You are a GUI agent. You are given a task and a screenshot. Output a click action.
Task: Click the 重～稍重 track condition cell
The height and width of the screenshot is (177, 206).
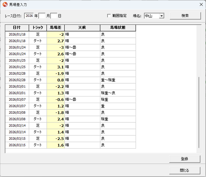(x=118, y=80)
